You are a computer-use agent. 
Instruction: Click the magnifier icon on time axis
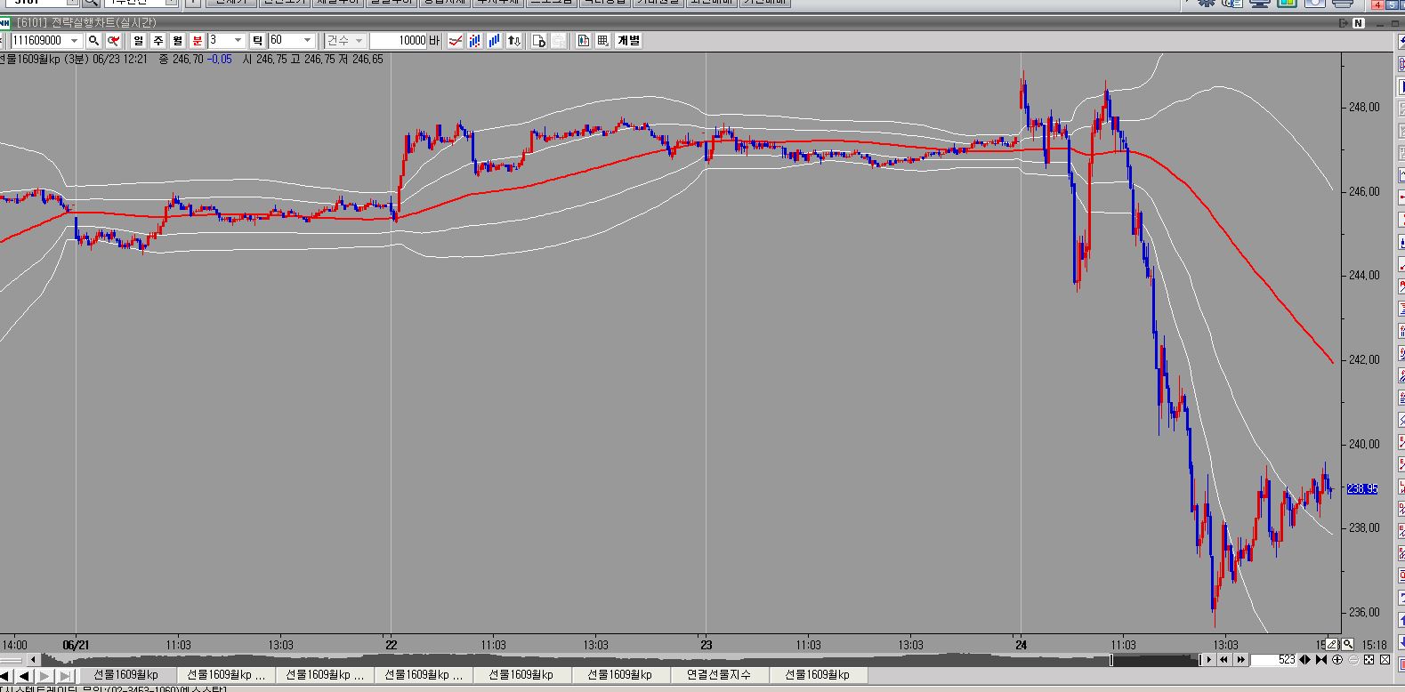coord(1348,644)
